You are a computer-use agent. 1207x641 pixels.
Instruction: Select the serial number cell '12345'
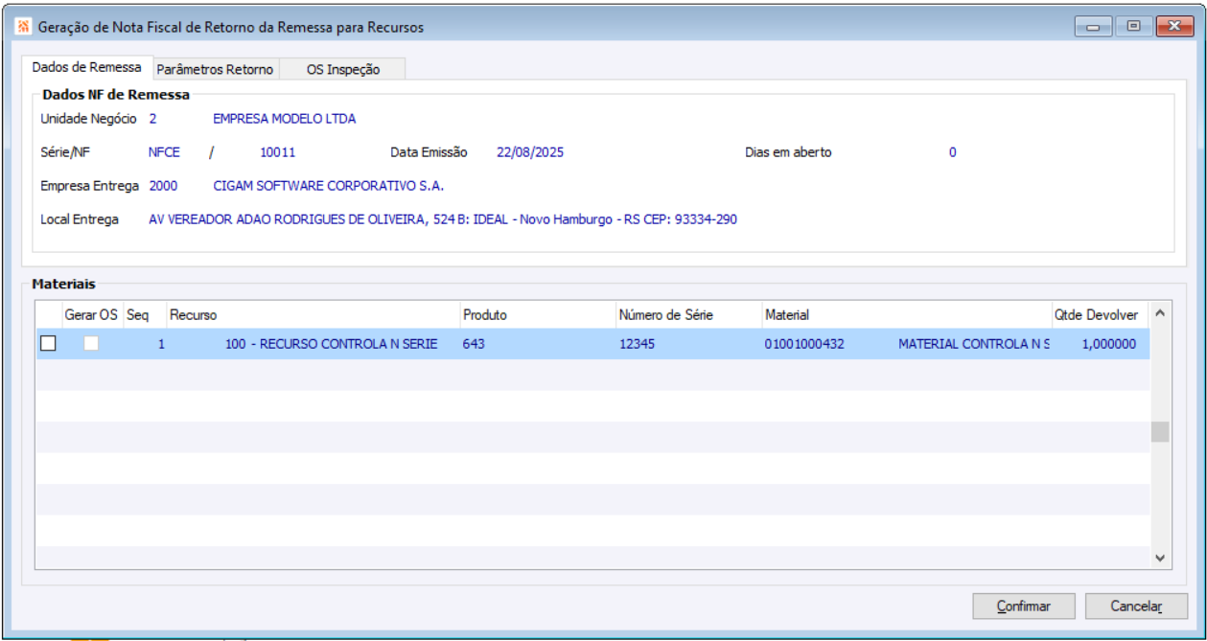point(637,344)
